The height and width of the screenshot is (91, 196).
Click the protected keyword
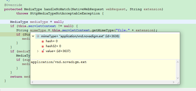(x=13, y=9)
